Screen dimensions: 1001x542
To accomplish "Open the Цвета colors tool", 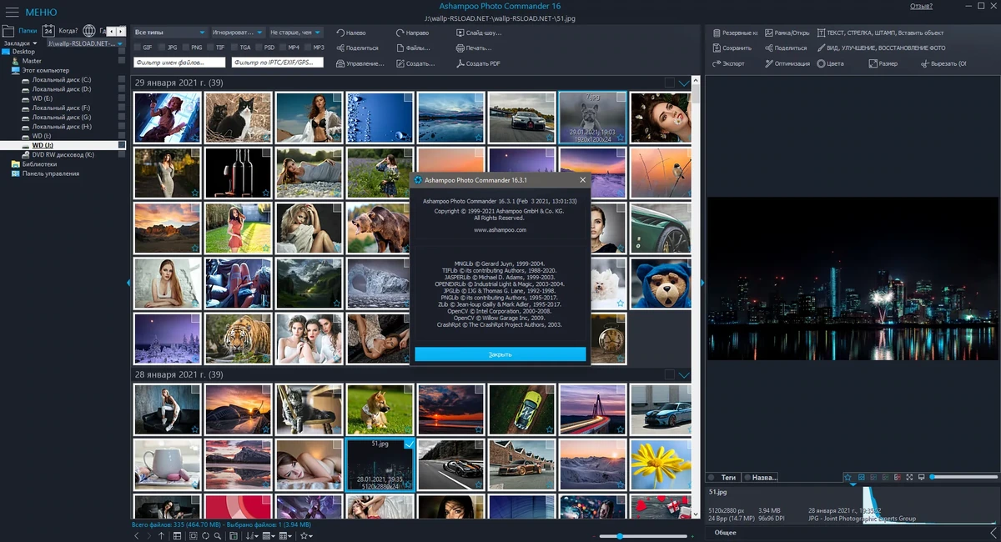I will (x=831, y=63).
